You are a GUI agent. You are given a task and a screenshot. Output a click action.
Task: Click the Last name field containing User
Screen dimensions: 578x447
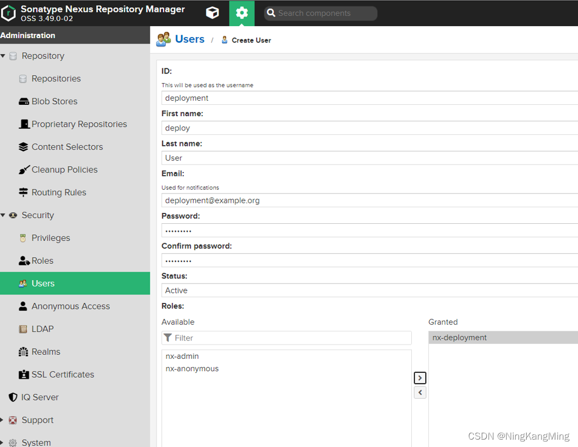click(x=370, y=158)
